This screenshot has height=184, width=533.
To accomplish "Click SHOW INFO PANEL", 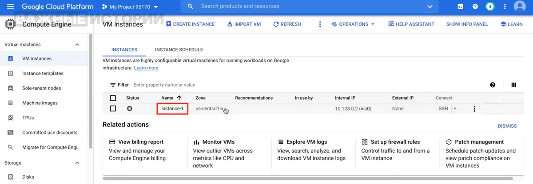I will click(x=467, y=24).
